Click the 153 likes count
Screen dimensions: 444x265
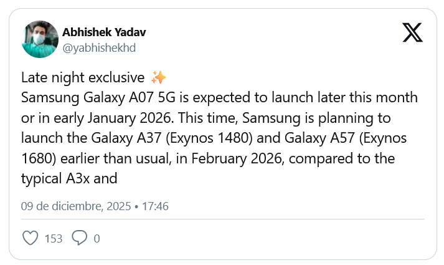pos(54,238)
